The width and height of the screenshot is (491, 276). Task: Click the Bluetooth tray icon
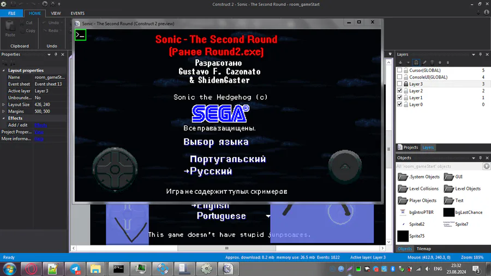tap(393, 269)
